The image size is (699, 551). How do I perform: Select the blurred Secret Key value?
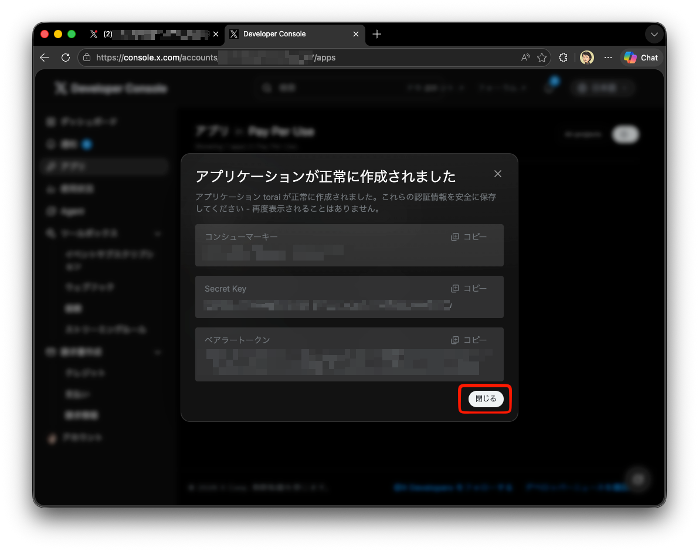tap(328, 305)
